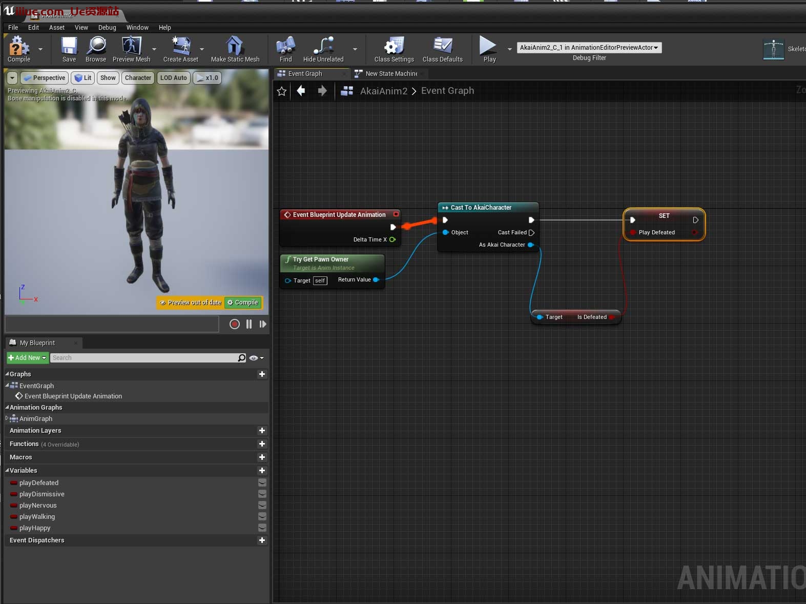Bookmark graph with the star icon
The image size is (806, 604).
coord(281,91)
